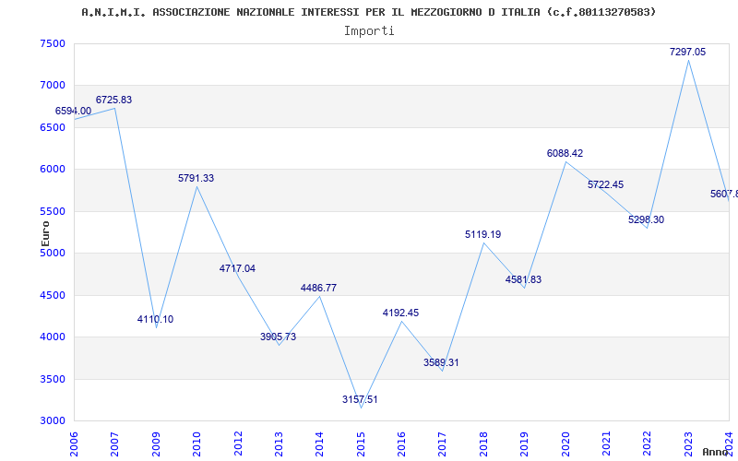Click the x-axis year label 2006

click(x=74, y=443)
